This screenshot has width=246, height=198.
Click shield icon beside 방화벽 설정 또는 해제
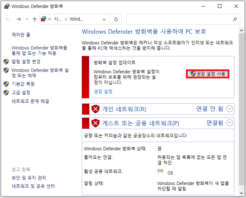tap(6, 70)
